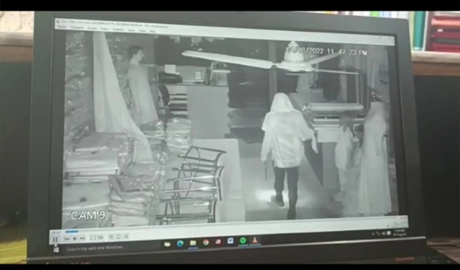Stop the video with the stop button

[75, 238]
